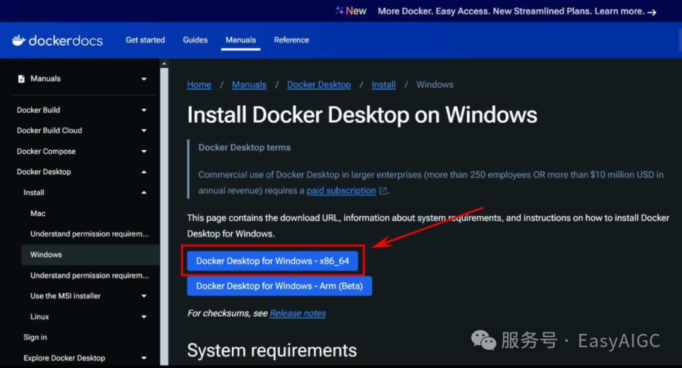
Task: Open Docker Compose sidebar item
Action: (x=46, y=152)
